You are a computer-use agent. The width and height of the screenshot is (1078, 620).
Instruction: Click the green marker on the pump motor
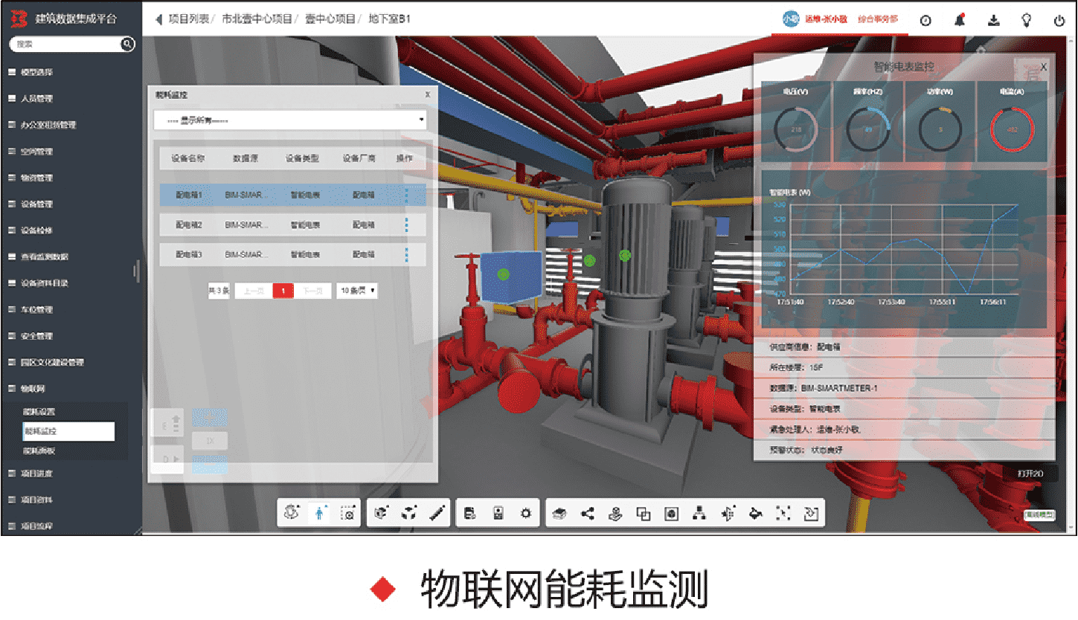625,255
